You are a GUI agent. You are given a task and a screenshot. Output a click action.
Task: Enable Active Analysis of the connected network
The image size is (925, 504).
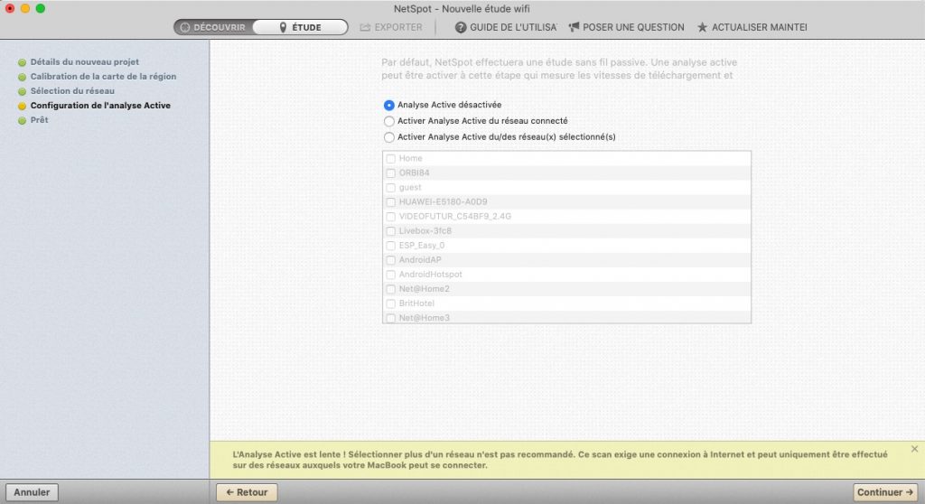pyautogui.click(x=389, y=121)
